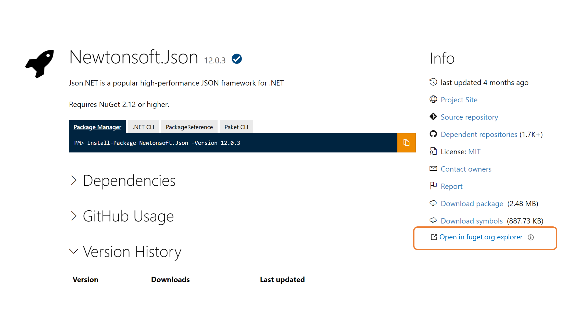Screen dimensions: 581x314
Task: Copy the install command with the orange button
Action: point(406,143)
